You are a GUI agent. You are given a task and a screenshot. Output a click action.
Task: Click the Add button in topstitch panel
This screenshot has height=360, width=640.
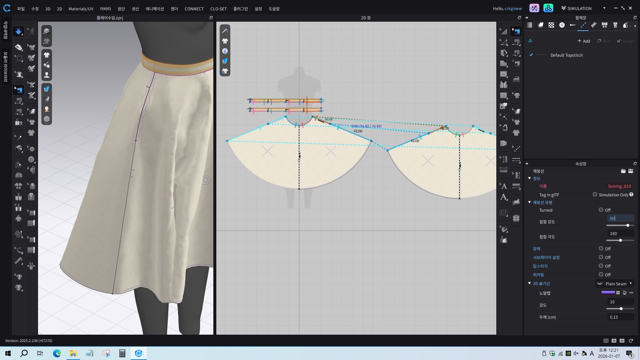[584, 41]
